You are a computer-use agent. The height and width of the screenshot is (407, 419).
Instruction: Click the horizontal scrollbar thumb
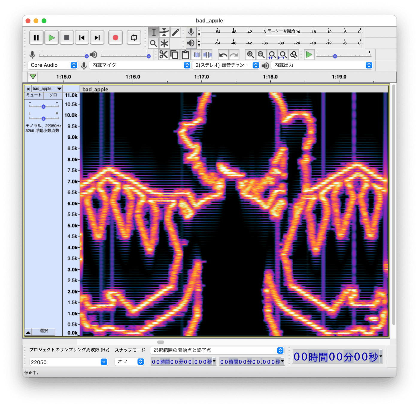(x=161, y=342)
